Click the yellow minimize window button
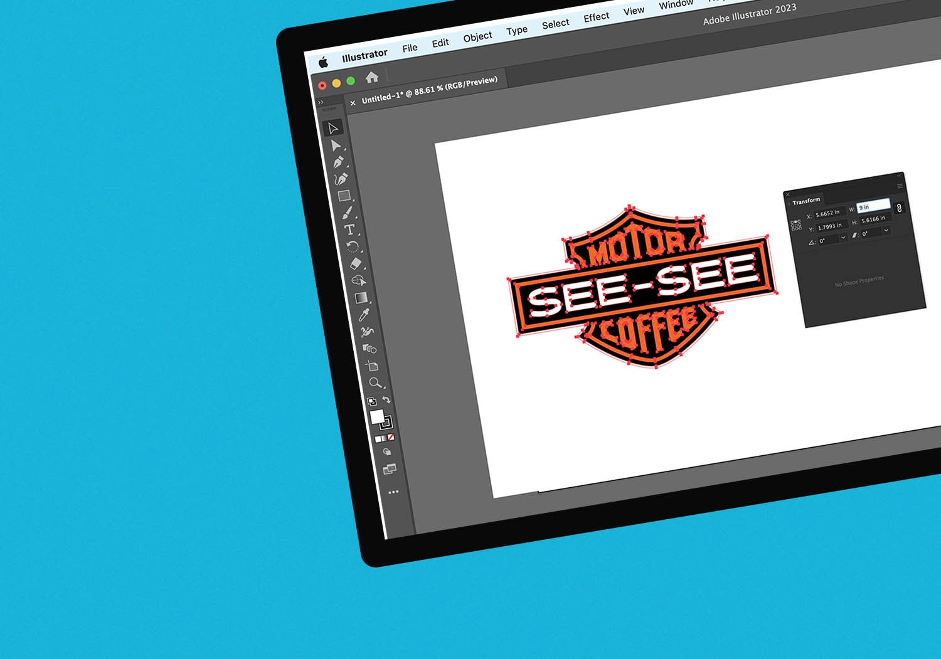 coord(336,83)
